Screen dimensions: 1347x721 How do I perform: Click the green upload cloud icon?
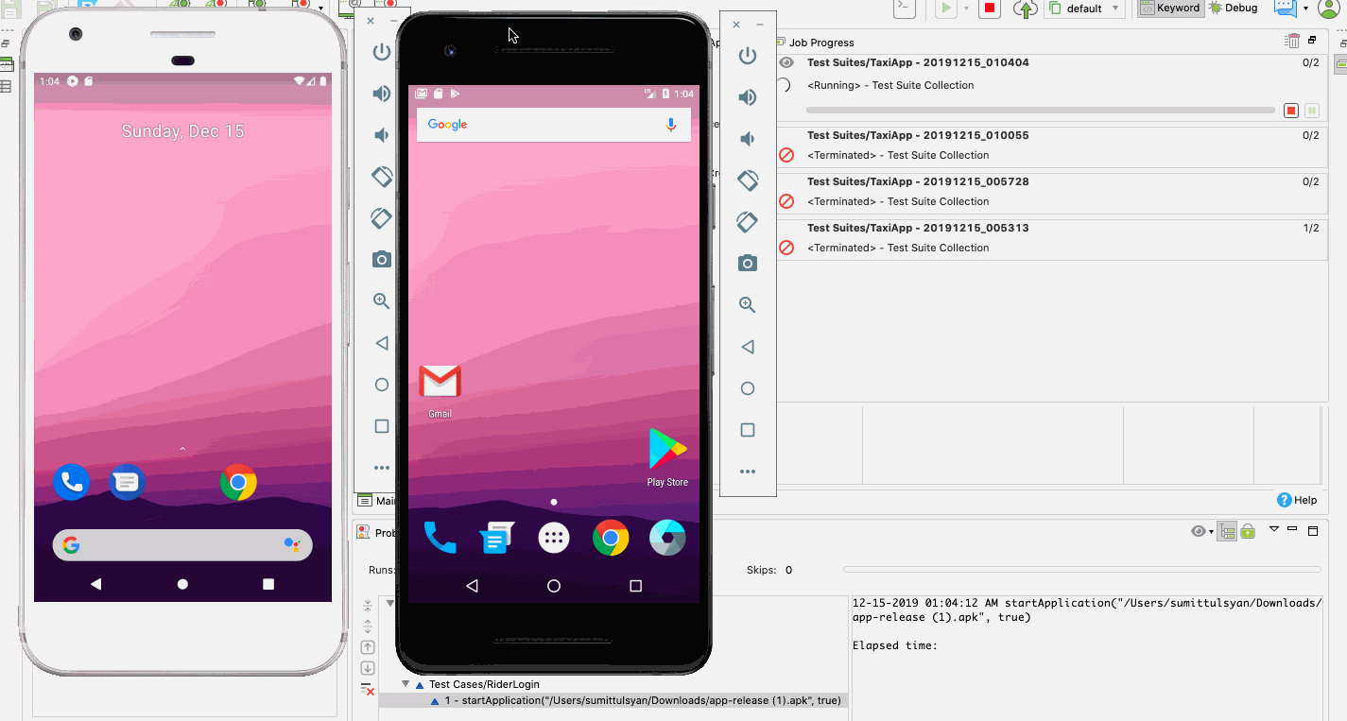pyautogui.click(x=1025, y=9)
